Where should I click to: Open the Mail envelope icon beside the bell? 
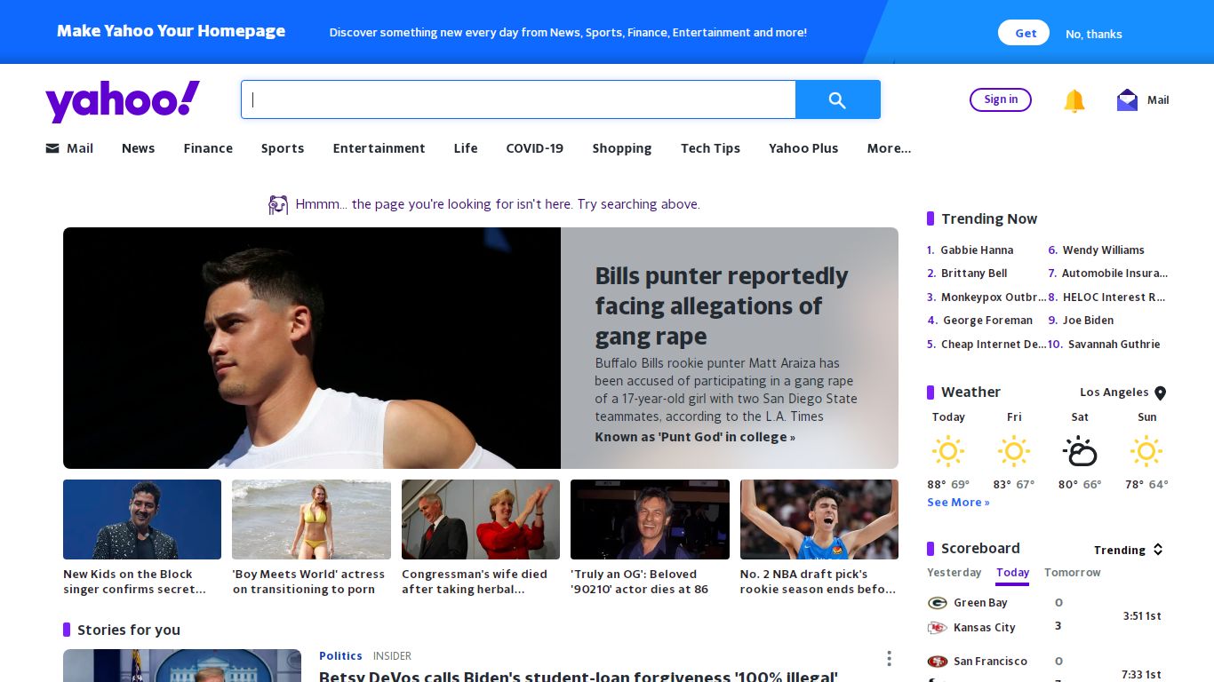[1127, 99]
